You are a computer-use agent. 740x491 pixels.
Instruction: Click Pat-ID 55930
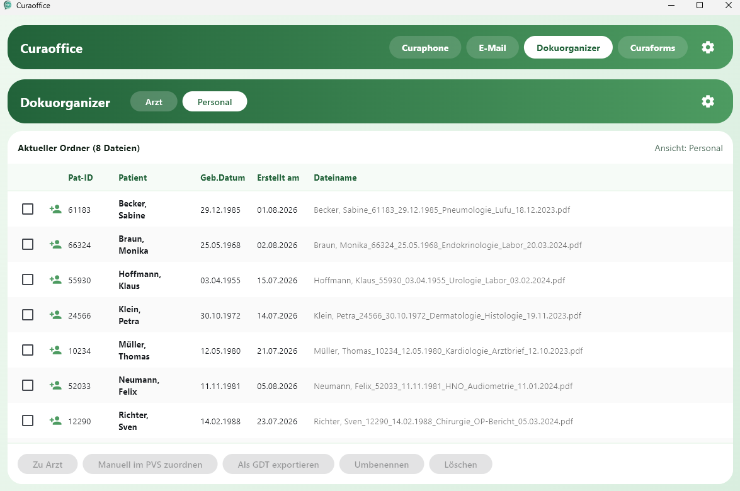point(79,281)
